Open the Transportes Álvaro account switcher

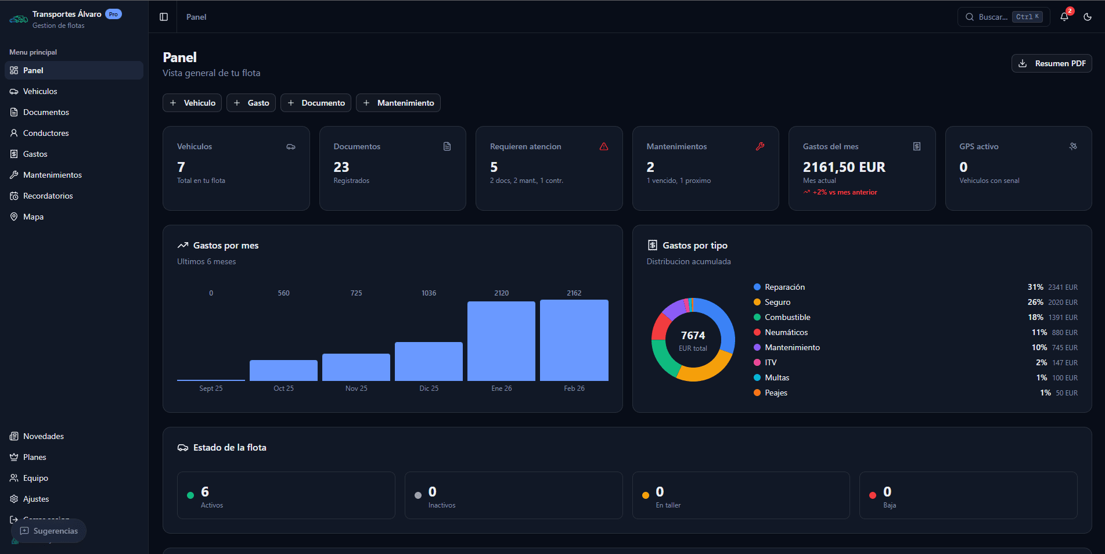[x=66, y=19]
